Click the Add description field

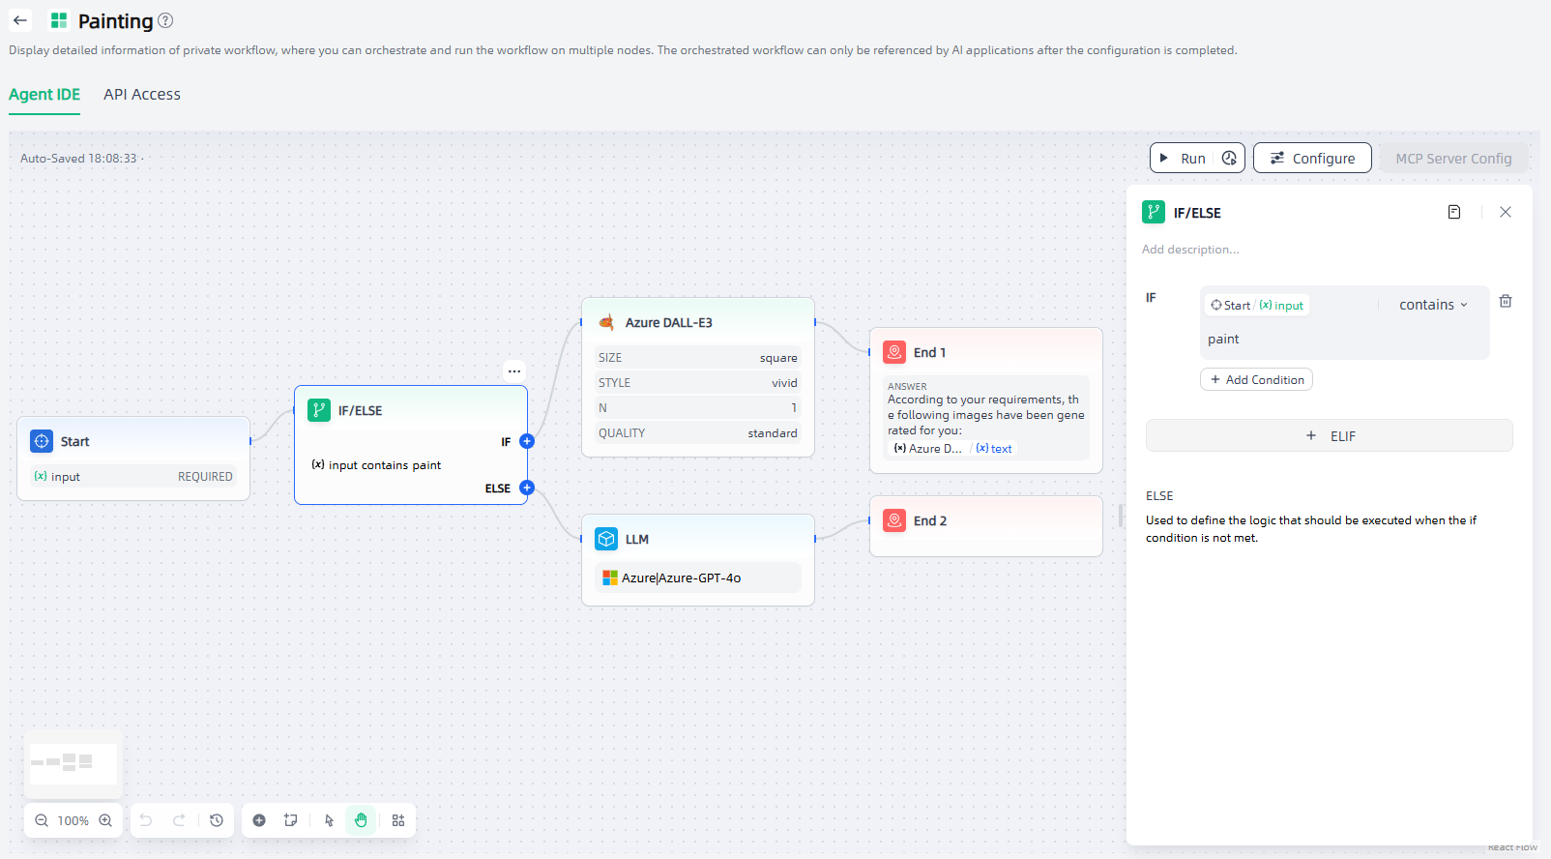1190,250
